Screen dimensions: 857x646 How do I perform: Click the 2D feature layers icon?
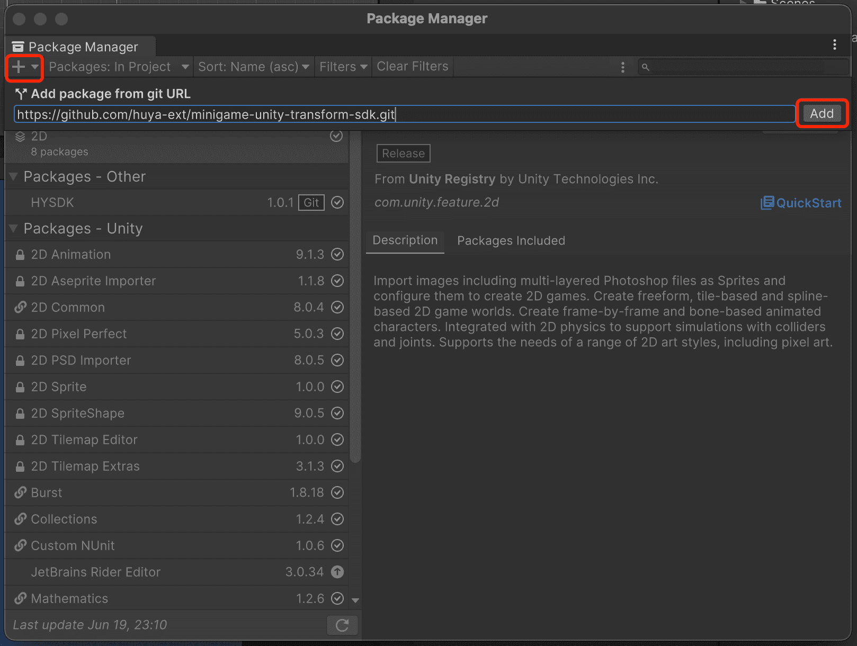point(20,137)
